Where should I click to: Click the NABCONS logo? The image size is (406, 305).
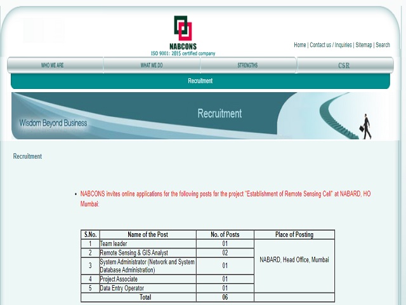(x=183, y=35)
